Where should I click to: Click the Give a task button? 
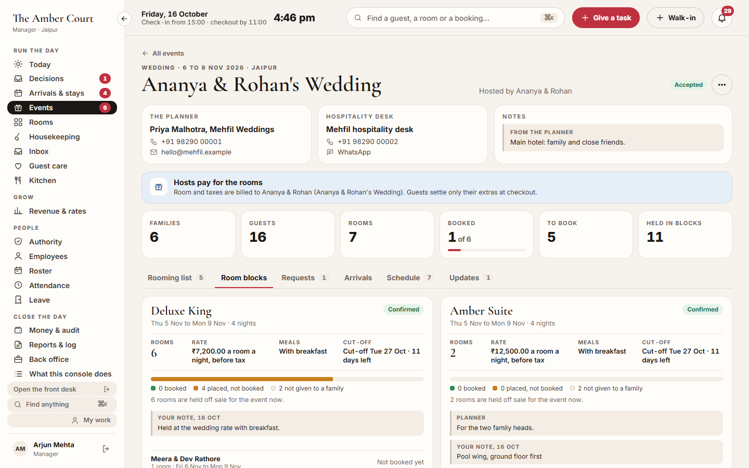(x=606, y=18)
